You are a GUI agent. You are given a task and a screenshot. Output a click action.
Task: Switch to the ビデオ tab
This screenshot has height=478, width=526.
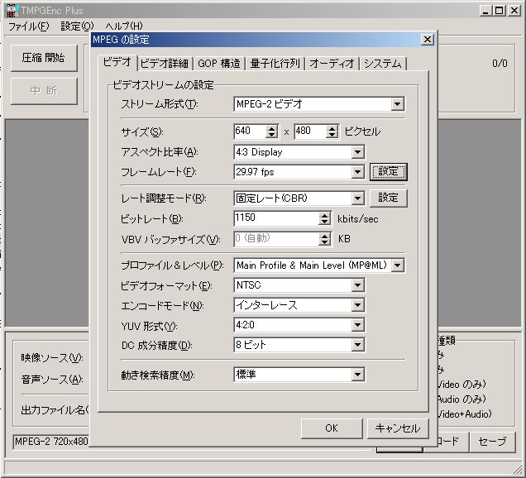click(x=117, y=62)
